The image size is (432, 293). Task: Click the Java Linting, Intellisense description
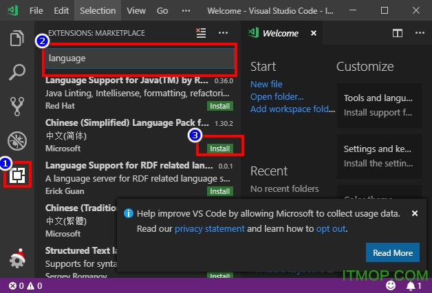(x=137, y=94)
